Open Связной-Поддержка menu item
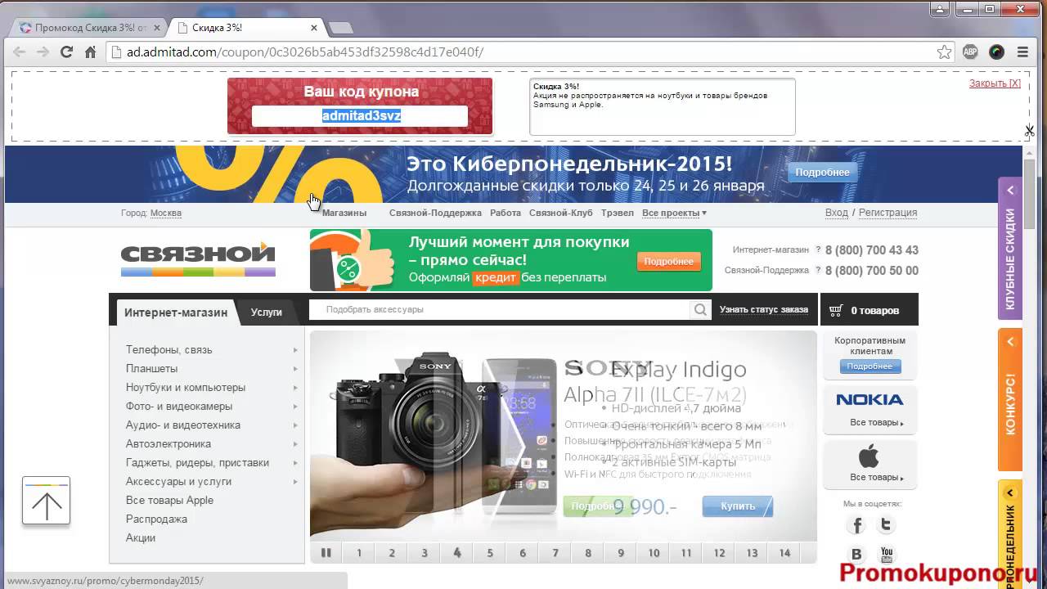1047x589 pixels. coord(435,213)
